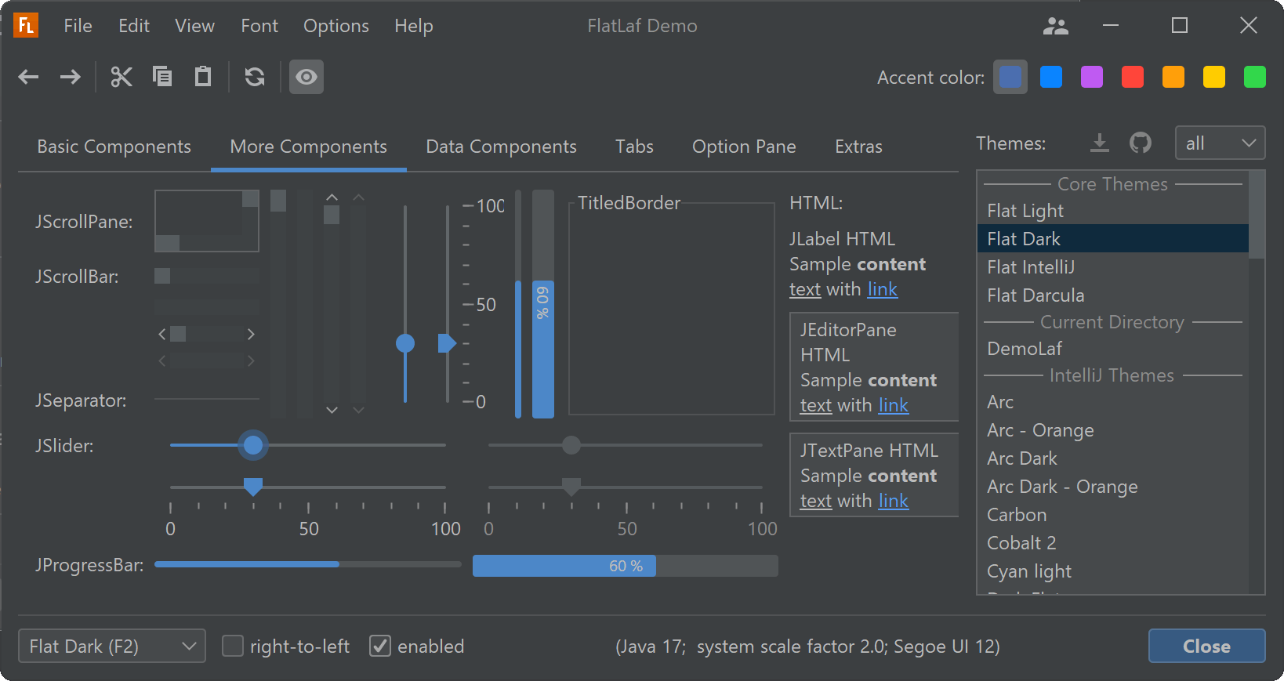Click the paste clipboard icon

(x=203, y=77)
